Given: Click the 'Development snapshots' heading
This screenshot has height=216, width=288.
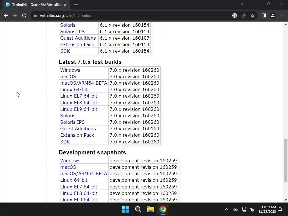Looking at the screenshot, I should (92, 152).
